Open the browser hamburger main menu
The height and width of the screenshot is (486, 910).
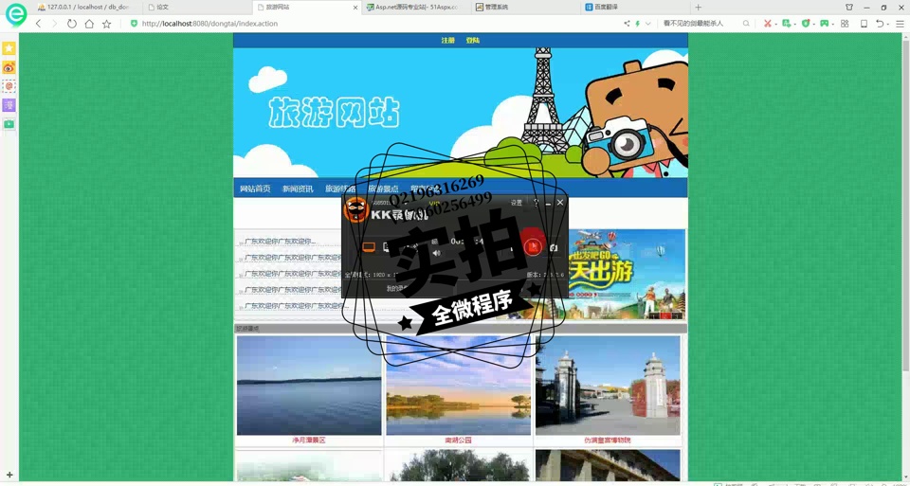[901, 24]
